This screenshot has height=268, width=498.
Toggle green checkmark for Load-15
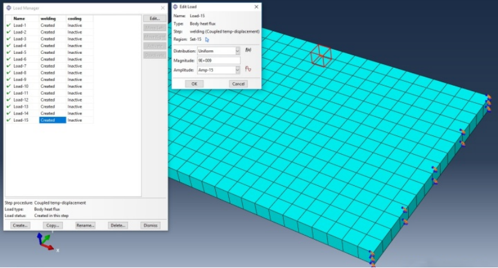tap(8, 120)
